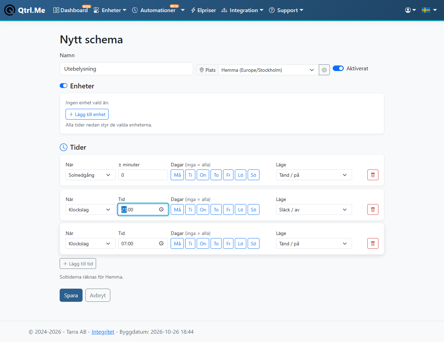Open the clock picker for 23:00

tap(161, 209)
